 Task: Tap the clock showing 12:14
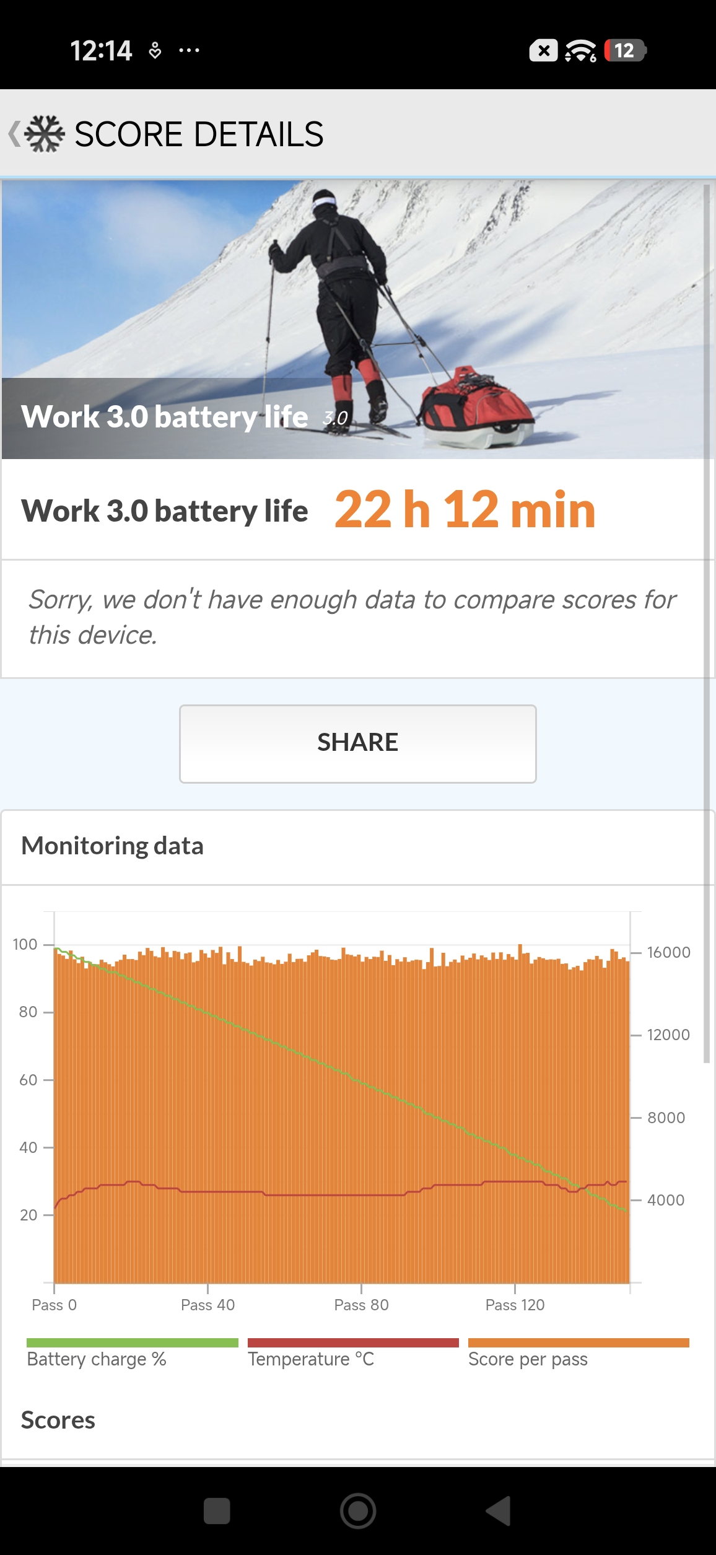(101, 51)
